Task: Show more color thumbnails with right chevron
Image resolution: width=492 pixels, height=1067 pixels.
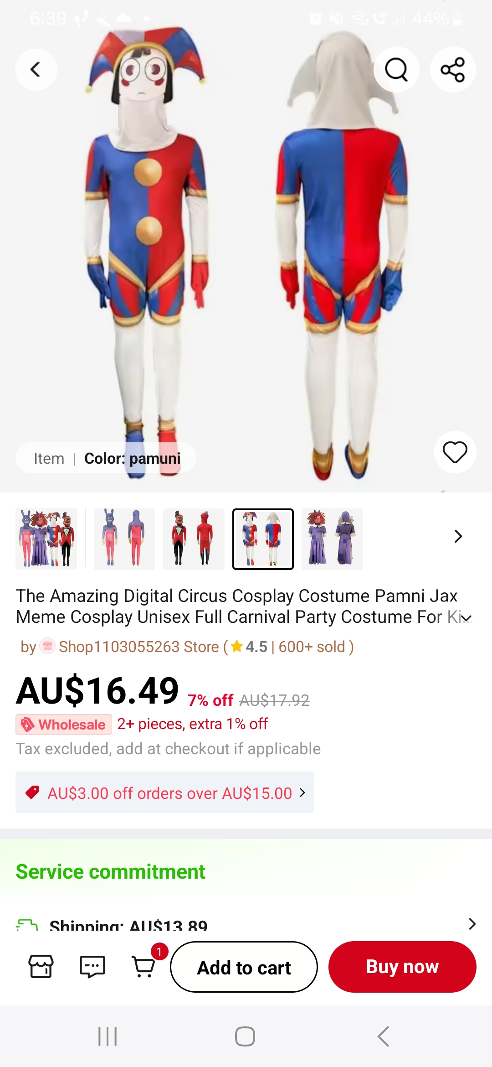Action: pyautogui.click(x=458, y=536)
